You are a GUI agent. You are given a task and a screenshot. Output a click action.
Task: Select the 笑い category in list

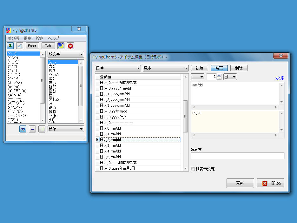(x=63, y=62)
